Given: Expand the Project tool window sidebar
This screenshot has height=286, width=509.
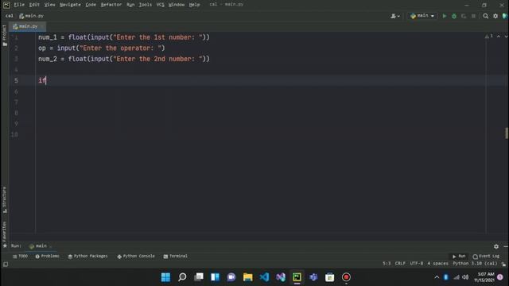Looking at the screenshot, I should coord(5,35).
